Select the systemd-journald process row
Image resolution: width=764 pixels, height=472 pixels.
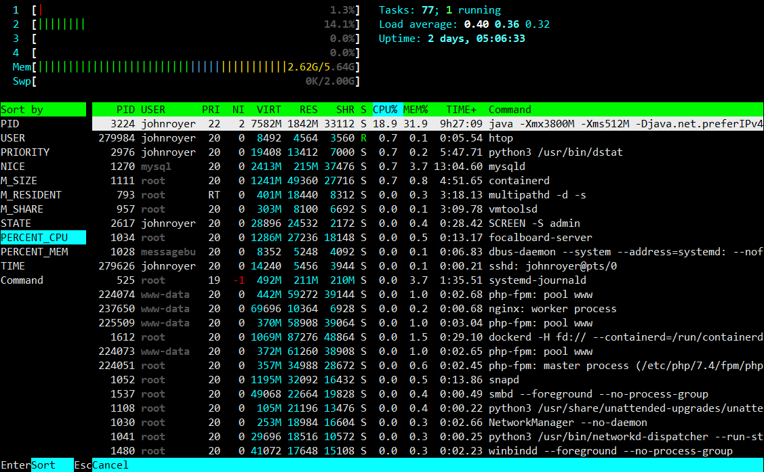[x=428, y=280]
